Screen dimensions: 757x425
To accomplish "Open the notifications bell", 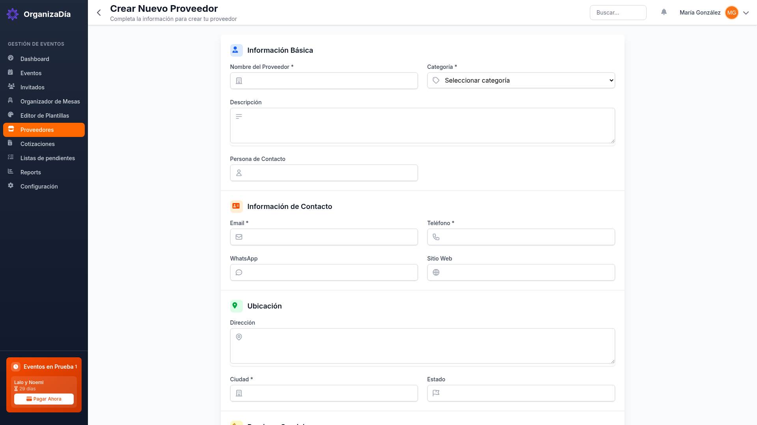I will [x=664, y=12].
